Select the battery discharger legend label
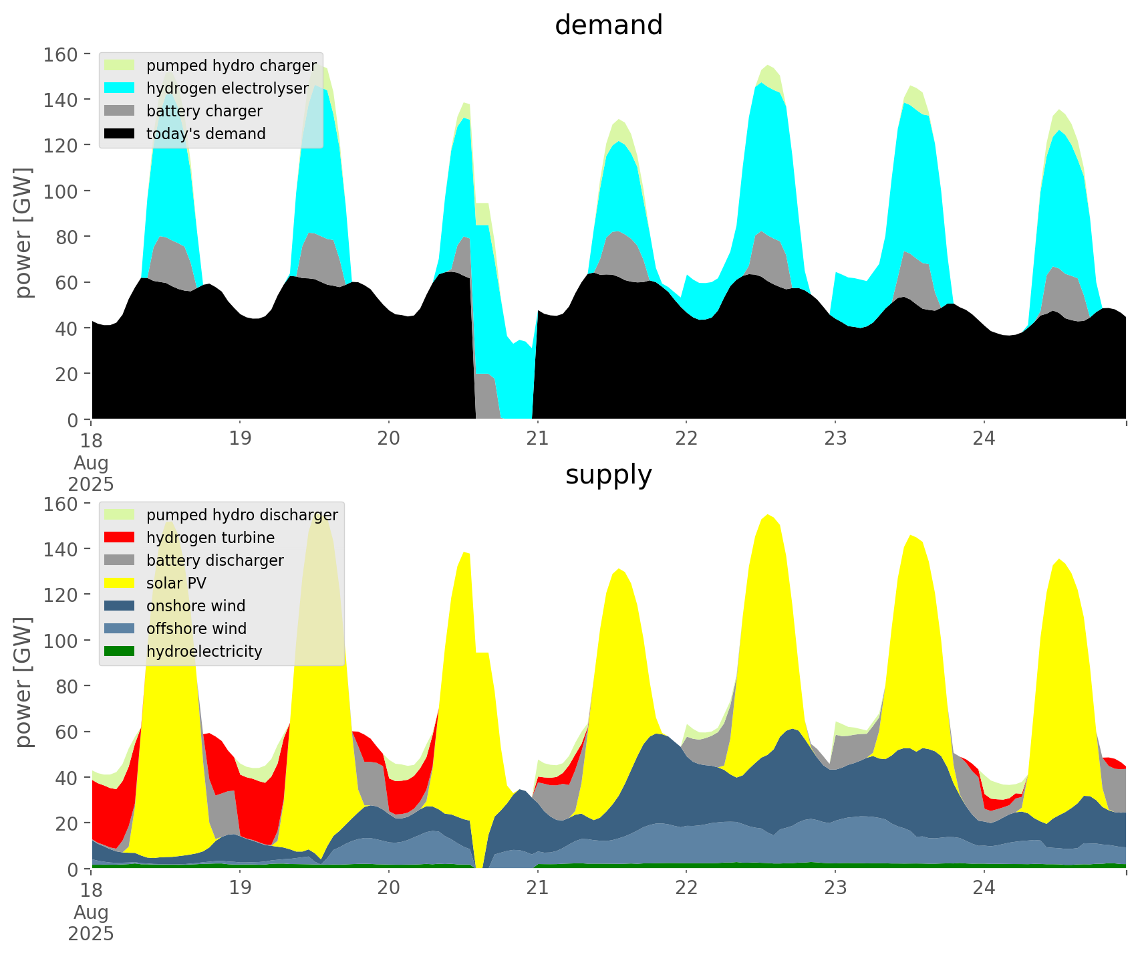This screenshot has height=957, width=1140. [x=215, y=560]
